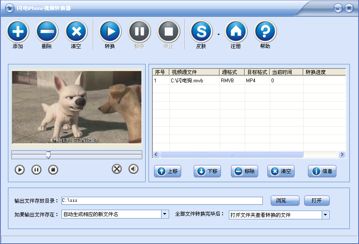The image size is (359, 244).
Task: Click the 浏览... browse button
Action: [285, 201]
